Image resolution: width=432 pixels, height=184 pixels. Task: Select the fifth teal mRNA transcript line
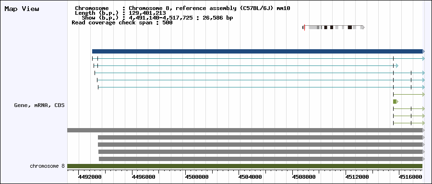pos(262,87)
